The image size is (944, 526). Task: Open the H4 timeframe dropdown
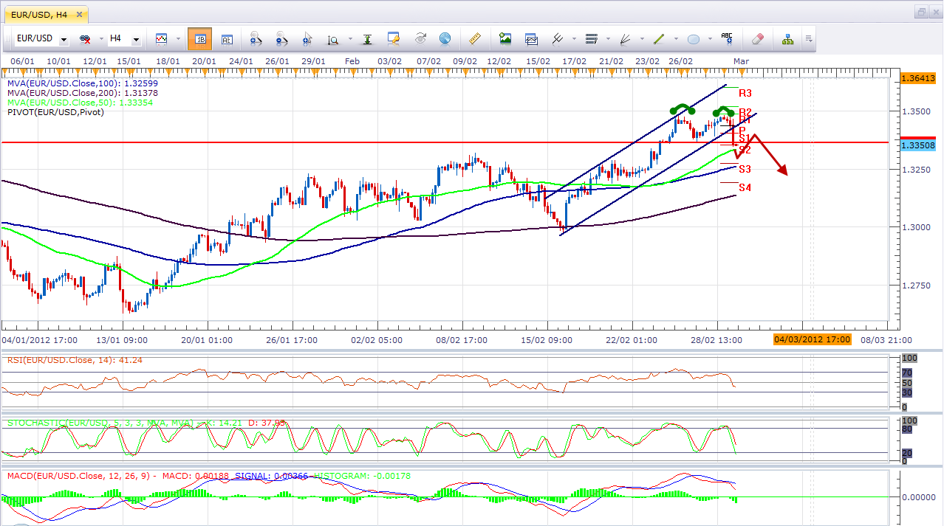(137, 39)
